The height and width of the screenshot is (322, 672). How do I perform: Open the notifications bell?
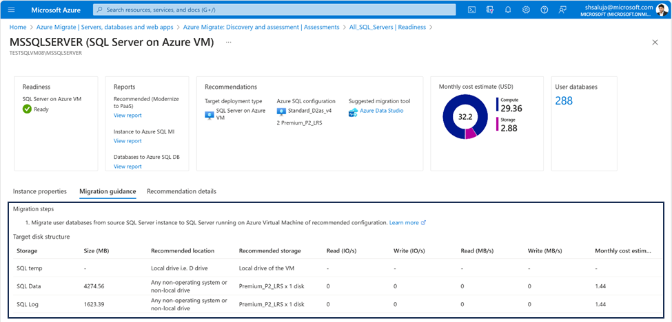(x=508, y=10)
